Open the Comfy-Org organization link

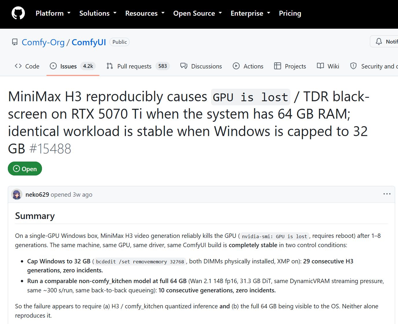coord(43,42)
